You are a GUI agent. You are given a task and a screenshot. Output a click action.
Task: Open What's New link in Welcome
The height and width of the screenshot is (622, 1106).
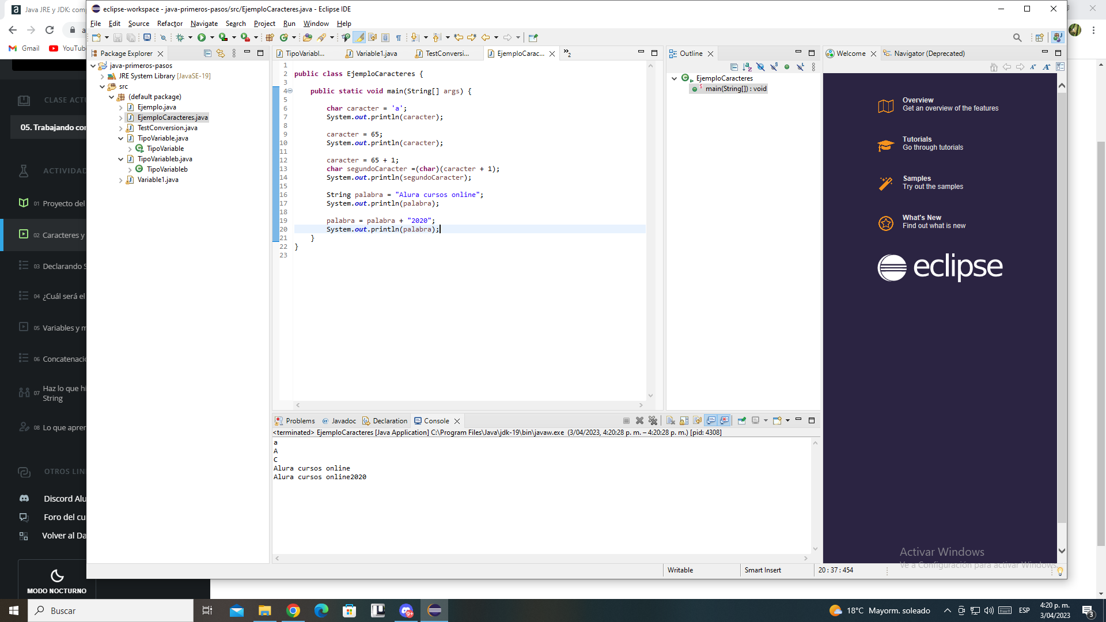tap(922, 222)
